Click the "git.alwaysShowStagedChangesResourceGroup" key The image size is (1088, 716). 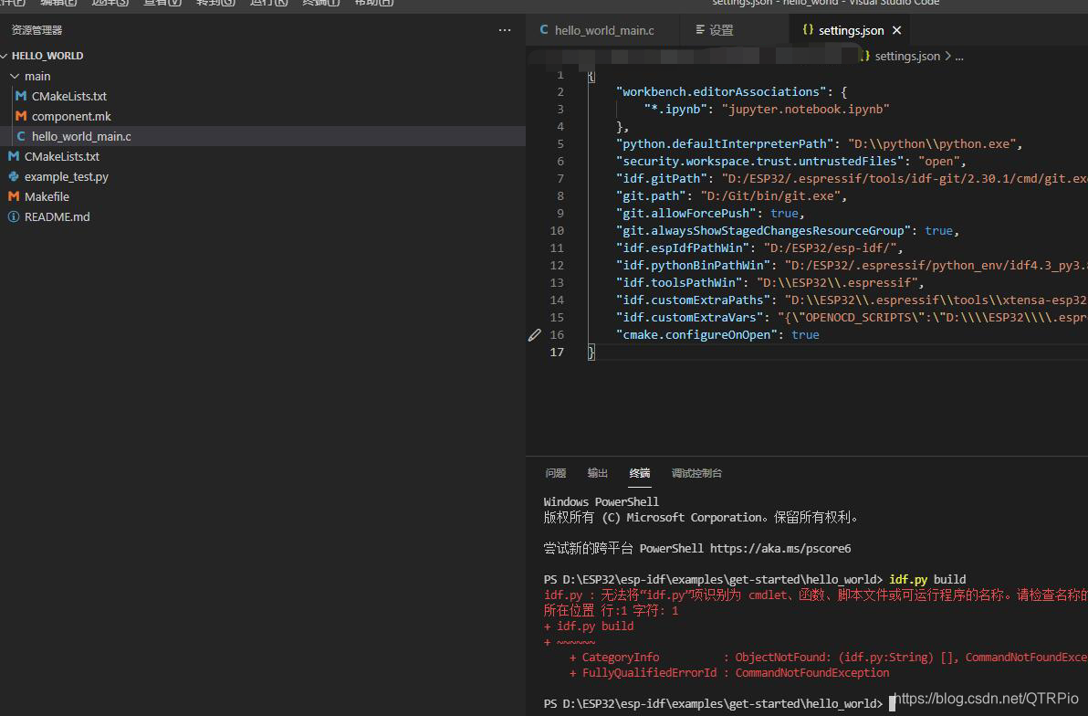pos(763,230)
